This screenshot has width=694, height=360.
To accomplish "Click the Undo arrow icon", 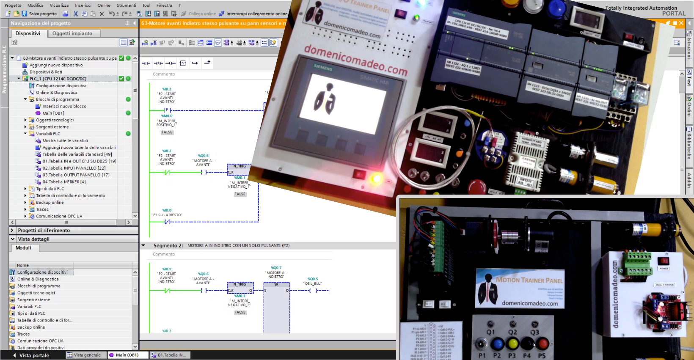I will click(111, 14).
